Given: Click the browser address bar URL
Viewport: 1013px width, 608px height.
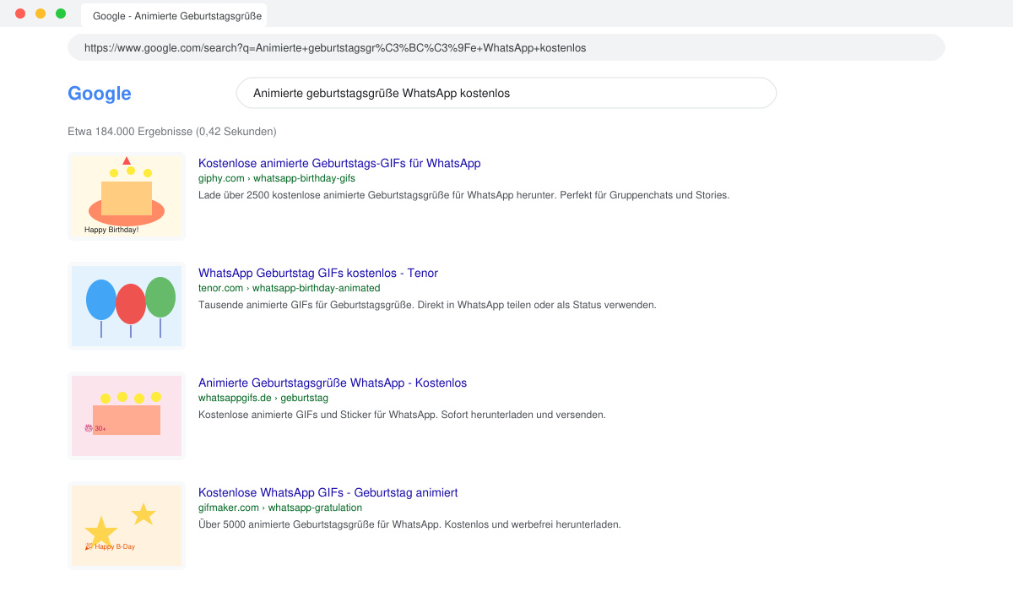Looking at the screenshot, I should [506, 47].
